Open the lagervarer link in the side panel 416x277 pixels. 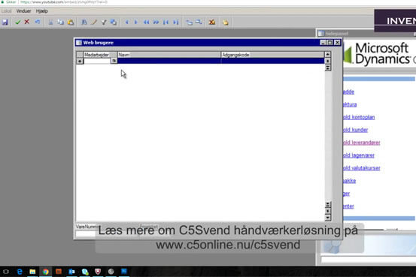pos(359,155)
